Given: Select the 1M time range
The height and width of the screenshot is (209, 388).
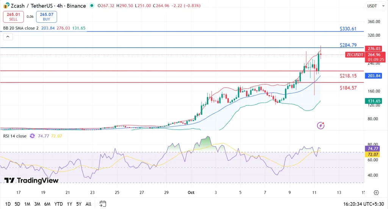Looking at the screenshot, I should [27, 204].
